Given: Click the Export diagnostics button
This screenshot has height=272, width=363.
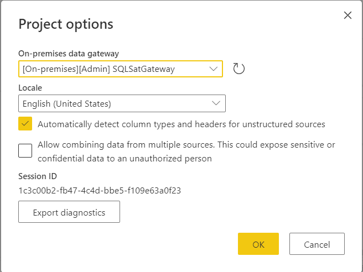Looking at the screenshot, I should 69,212.
